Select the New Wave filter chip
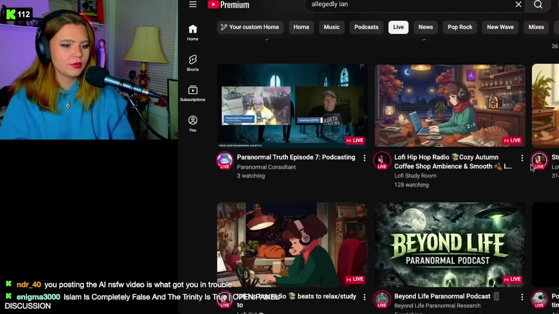 click(x=500, y=27)
